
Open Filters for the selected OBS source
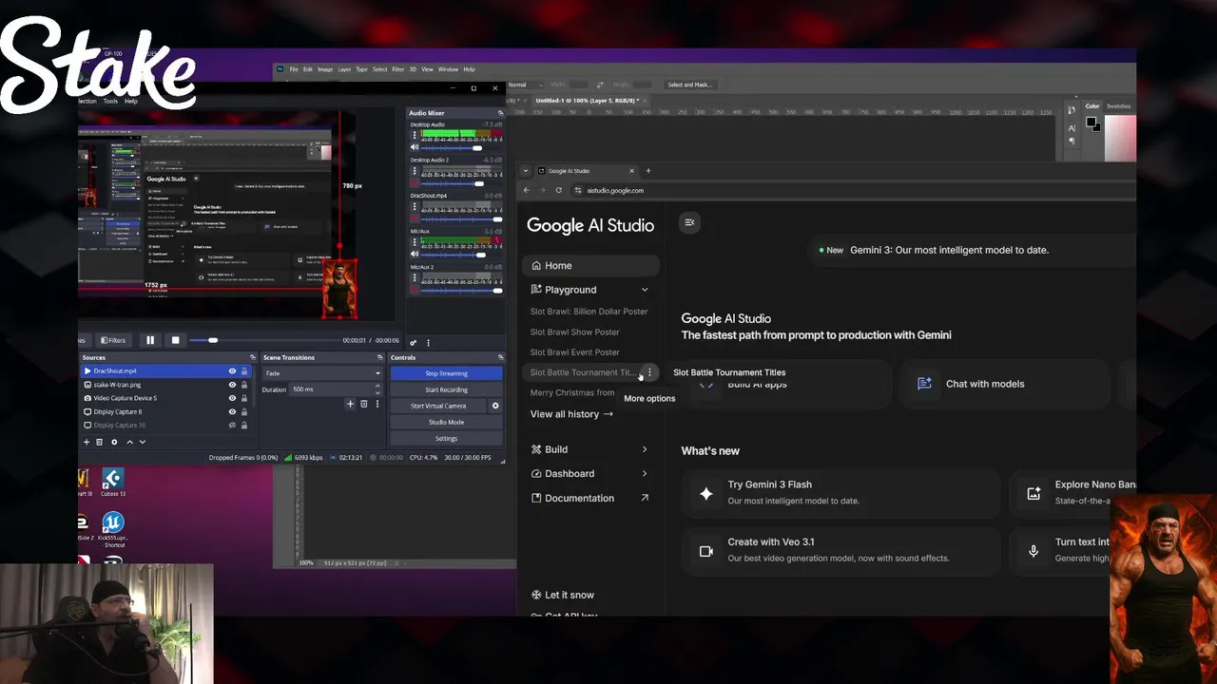pos(113,340)
